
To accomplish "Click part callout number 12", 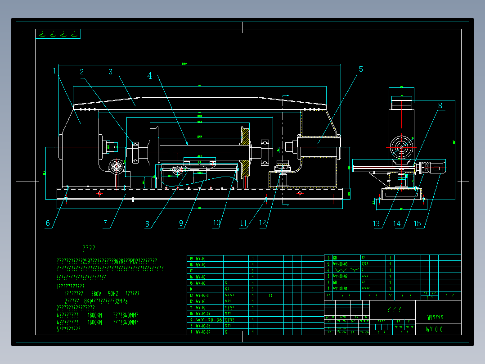I will 263,223.
